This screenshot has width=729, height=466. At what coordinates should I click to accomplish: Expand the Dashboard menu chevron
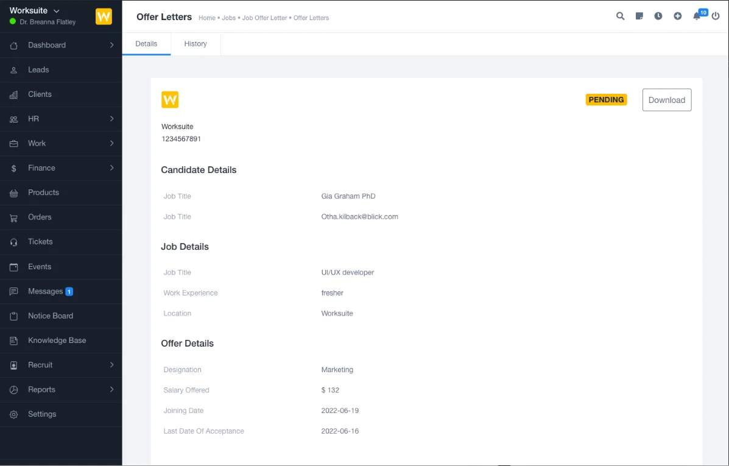click(x=111, y=45)
